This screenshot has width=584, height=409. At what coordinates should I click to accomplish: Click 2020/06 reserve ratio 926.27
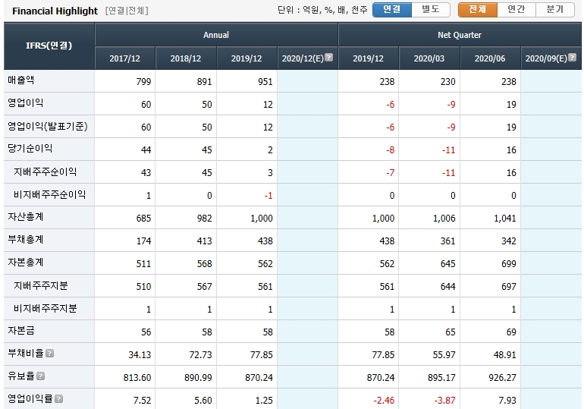click(502, 377)
